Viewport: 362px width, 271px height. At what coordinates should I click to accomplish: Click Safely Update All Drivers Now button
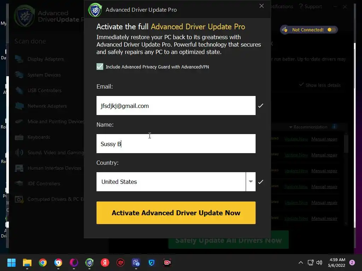point(228,240)
